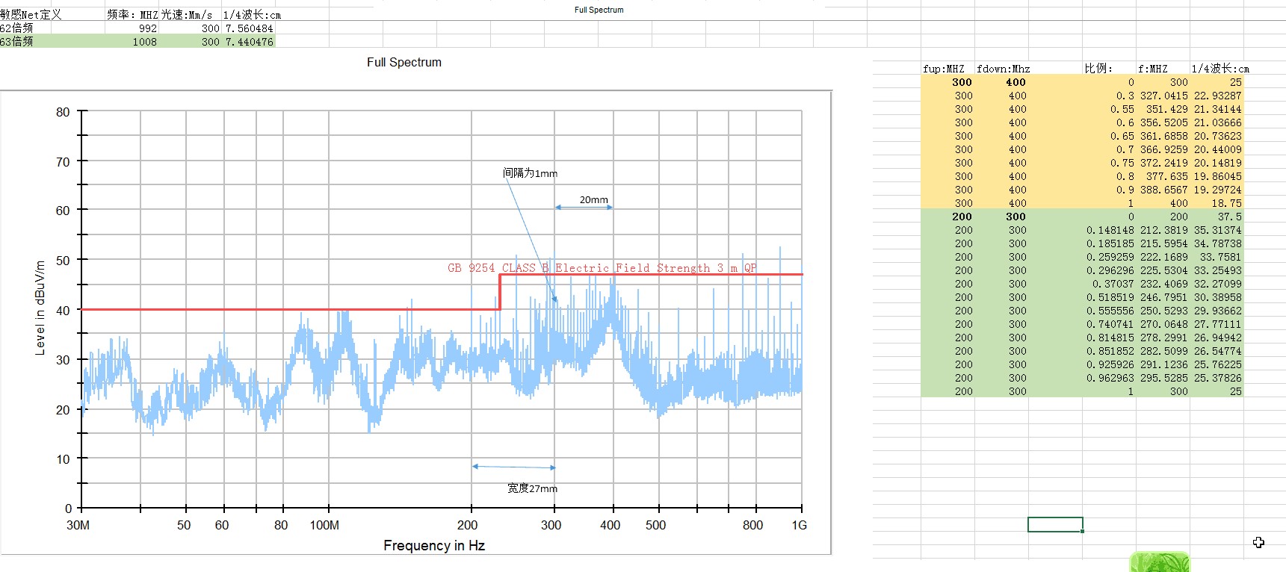The image size is (1286, 572).
Task: Select the "fup:MHZ" column header
Action: point(944,69)
